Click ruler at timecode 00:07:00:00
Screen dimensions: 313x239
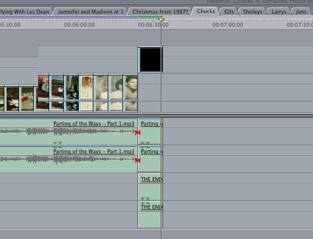point(228,25)
